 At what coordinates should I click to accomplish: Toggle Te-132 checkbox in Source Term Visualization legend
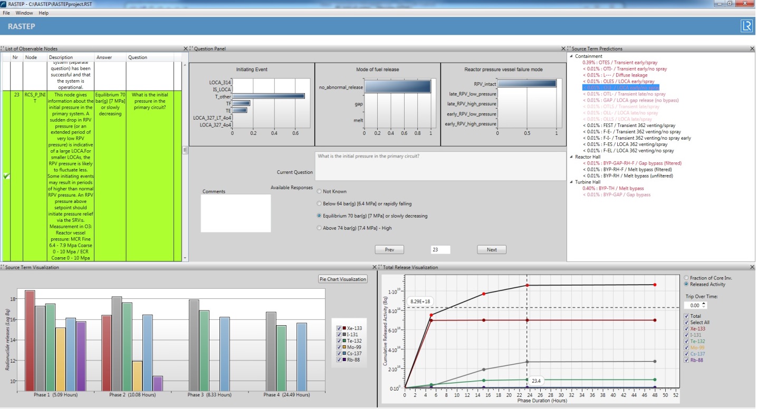point(339,340)
